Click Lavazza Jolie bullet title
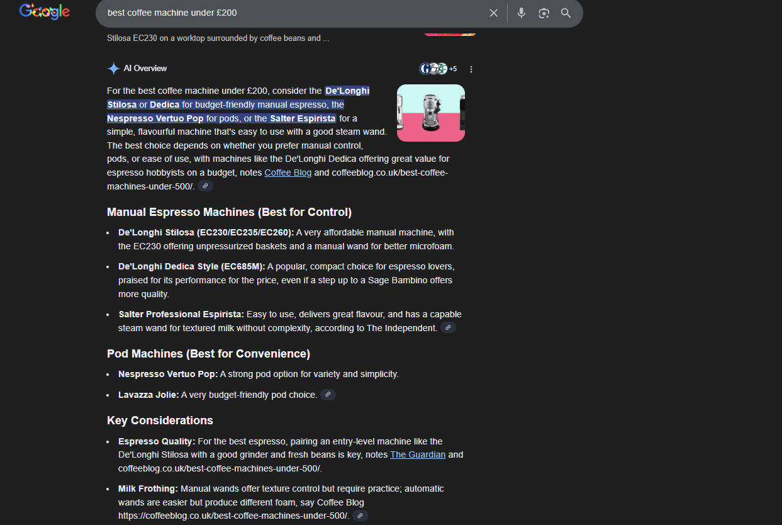This screenshot has width=782, height=525. [x=148, y=395]
